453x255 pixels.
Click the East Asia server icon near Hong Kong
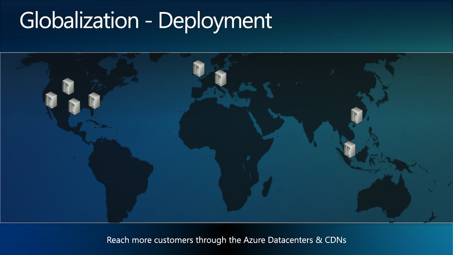pos(357,116)
